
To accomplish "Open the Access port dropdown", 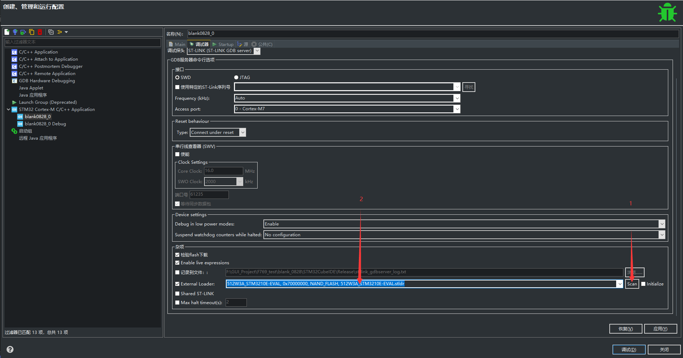I will 457,109.
